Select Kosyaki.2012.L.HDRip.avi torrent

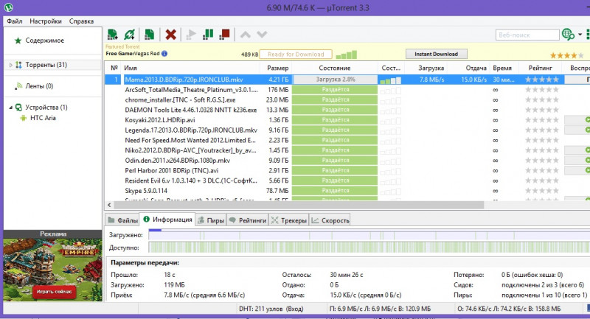point(160,120)
